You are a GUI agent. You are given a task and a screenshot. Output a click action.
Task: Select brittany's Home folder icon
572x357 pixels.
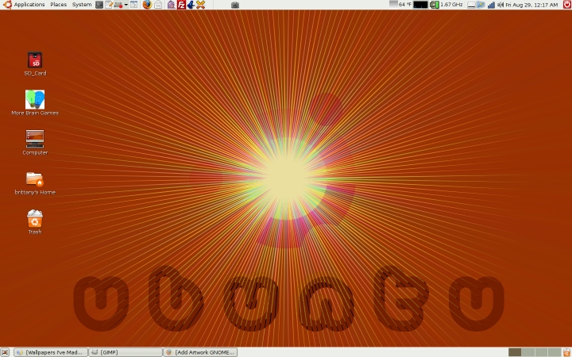click(35, 183)
